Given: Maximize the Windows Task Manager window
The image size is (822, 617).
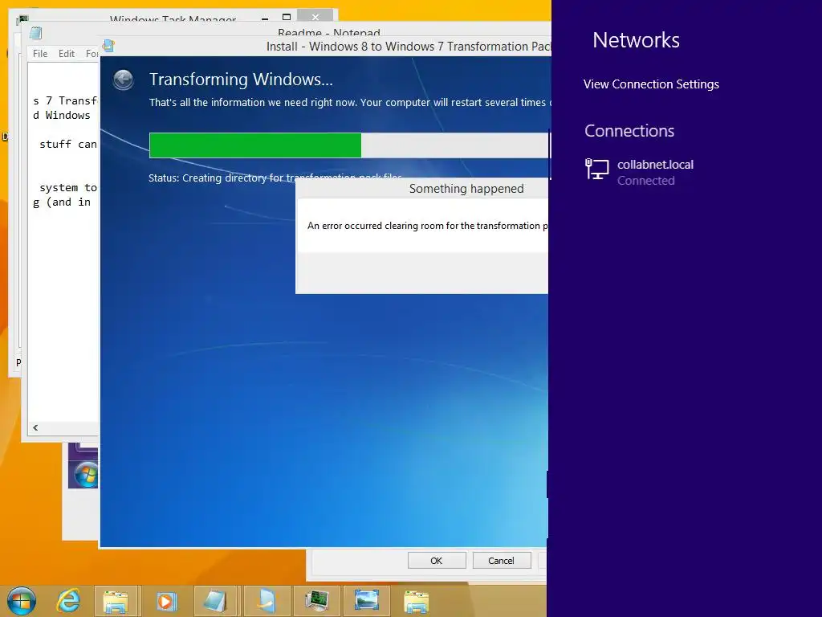Looking at the screenshot, I should 287,18.
